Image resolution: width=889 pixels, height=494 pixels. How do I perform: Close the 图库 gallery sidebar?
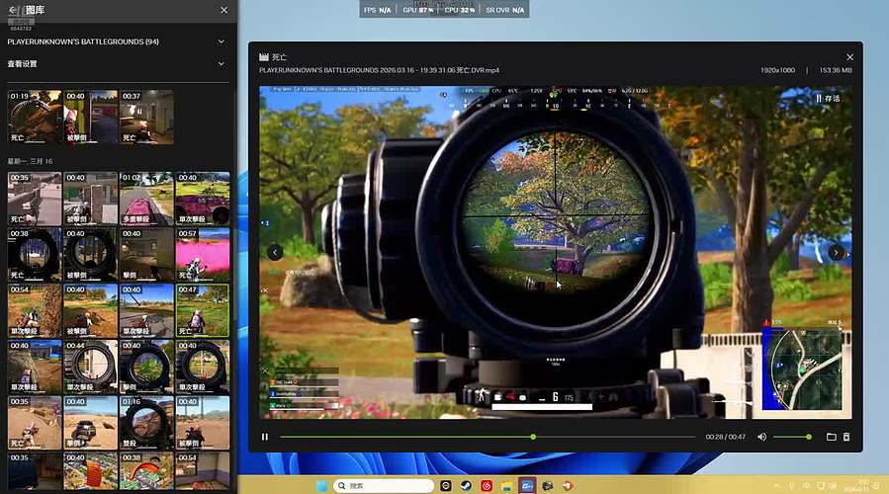(x=223, y=10)
